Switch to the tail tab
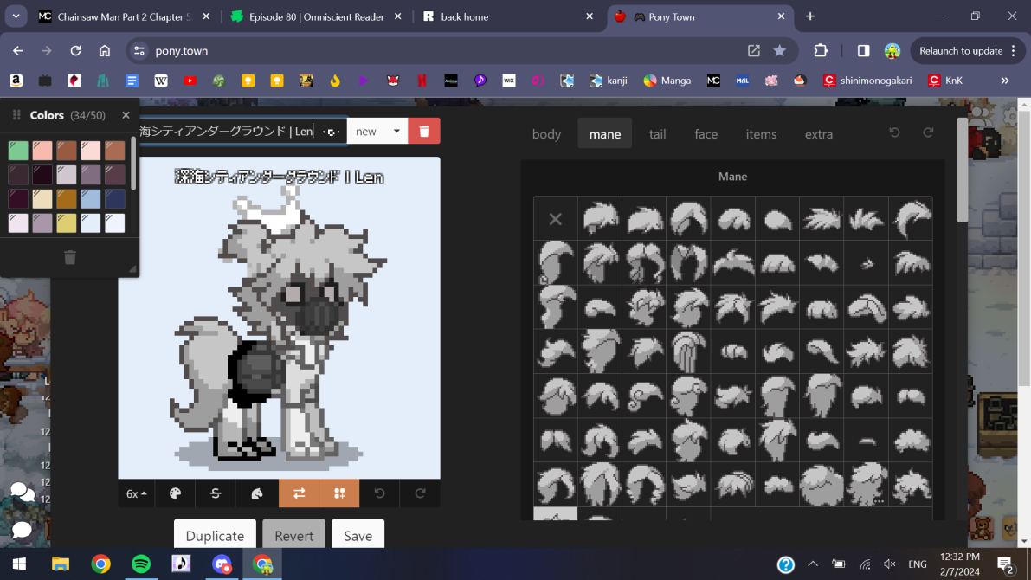Screen dimensions: 1031x580 (x=658, y=134)
